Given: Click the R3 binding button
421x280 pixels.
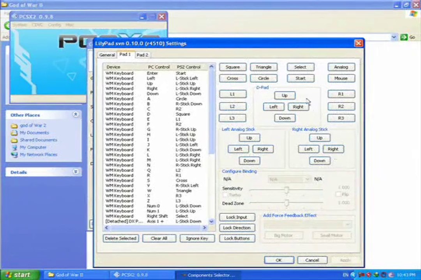Looking at the screenshot, I should [341, 118].
